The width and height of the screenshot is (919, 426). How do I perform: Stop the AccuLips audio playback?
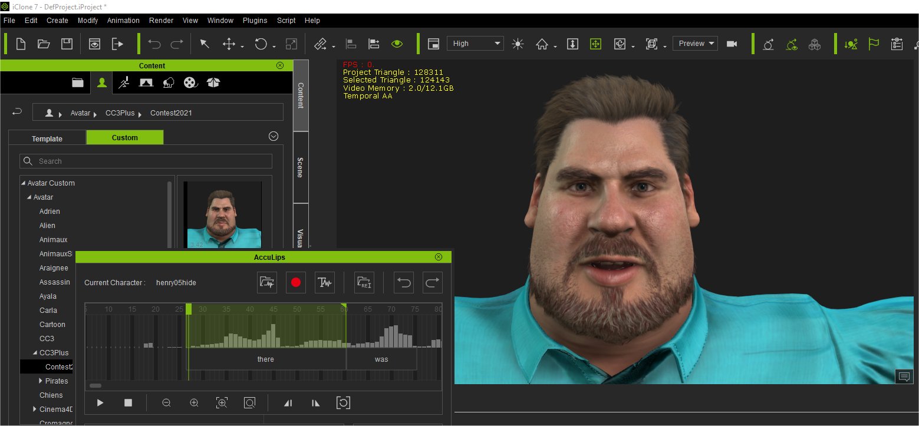click(128, 403)
